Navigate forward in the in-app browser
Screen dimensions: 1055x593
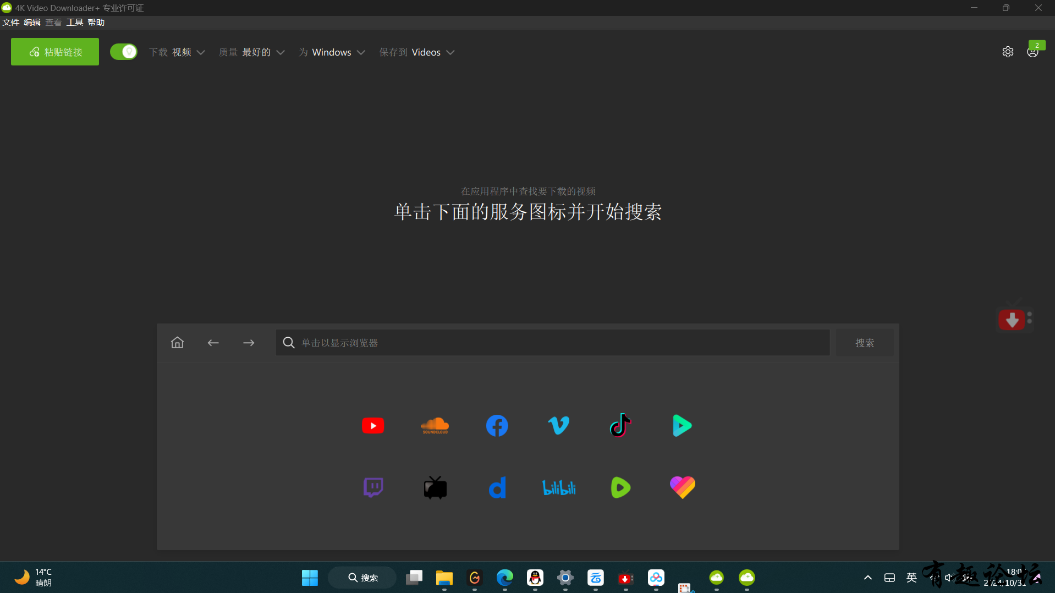[249, 343]
